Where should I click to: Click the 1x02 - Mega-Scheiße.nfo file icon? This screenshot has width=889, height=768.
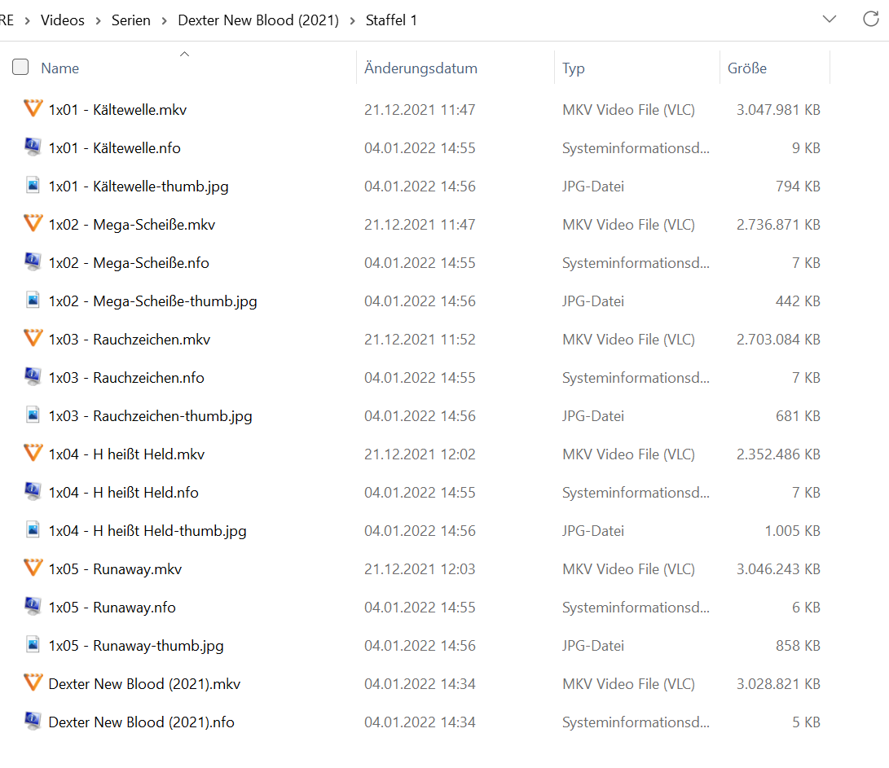(33, 262)
